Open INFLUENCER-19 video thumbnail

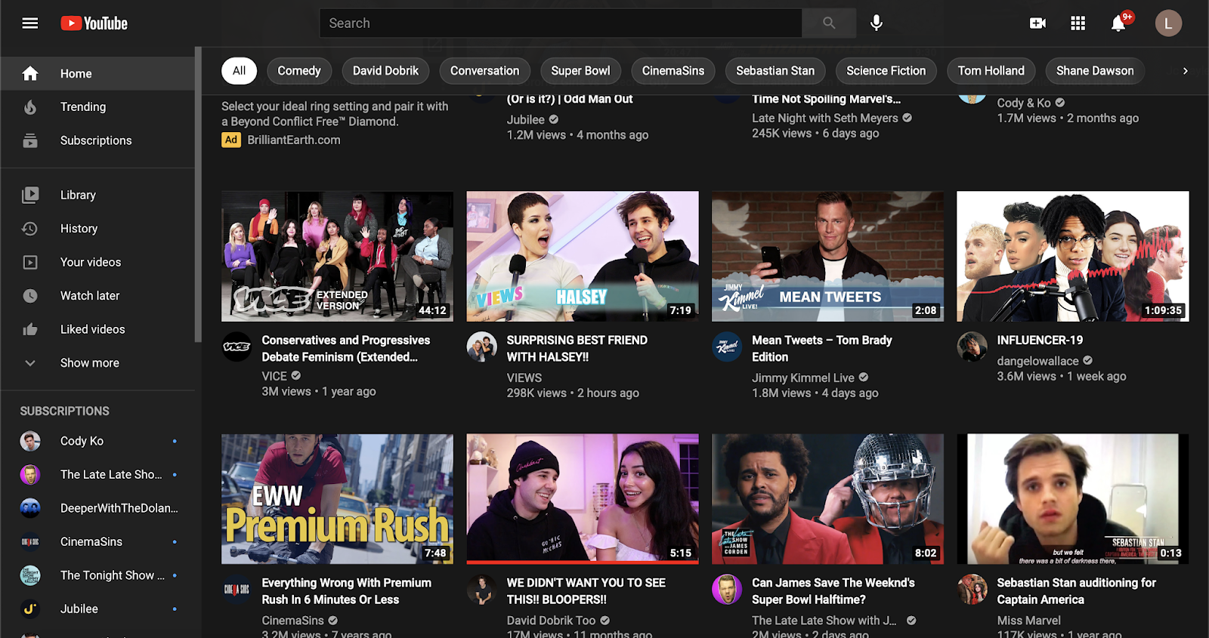[x=1073, y=257]
